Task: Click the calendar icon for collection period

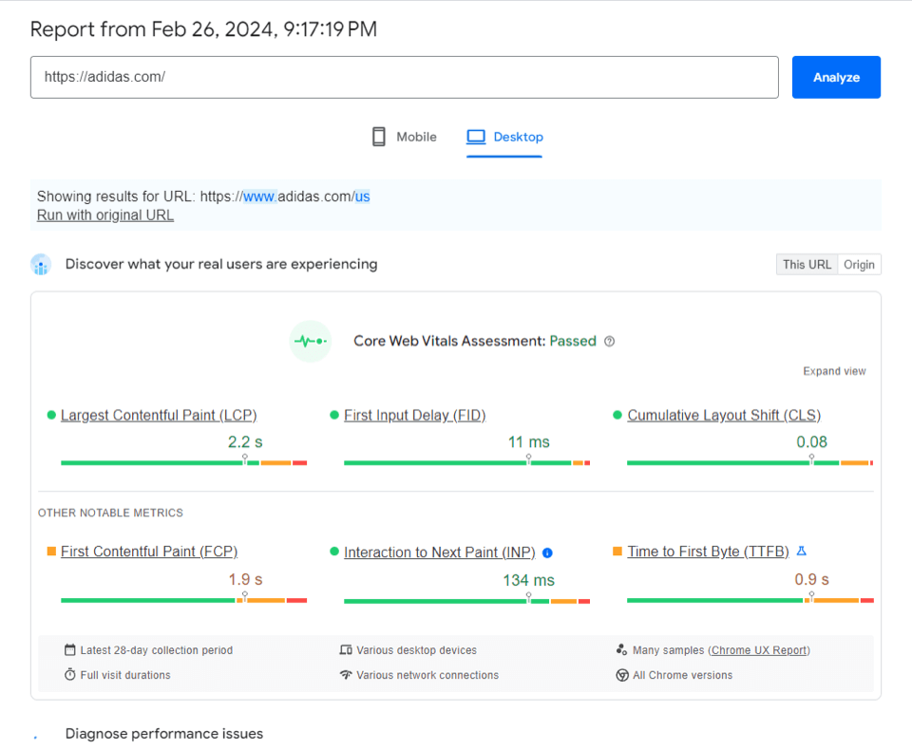Action: tap(69, 650)
